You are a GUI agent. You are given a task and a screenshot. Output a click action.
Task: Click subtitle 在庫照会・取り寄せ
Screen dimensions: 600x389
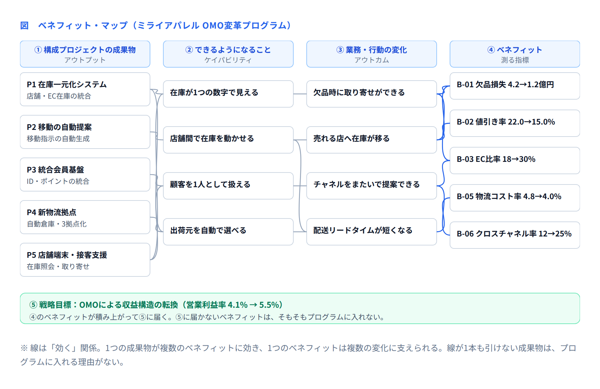58,267
